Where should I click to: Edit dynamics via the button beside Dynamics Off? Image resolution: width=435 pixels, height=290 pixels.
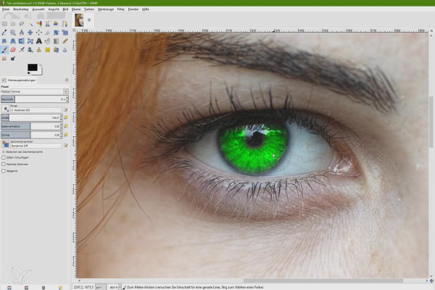[x=66, y=146]
